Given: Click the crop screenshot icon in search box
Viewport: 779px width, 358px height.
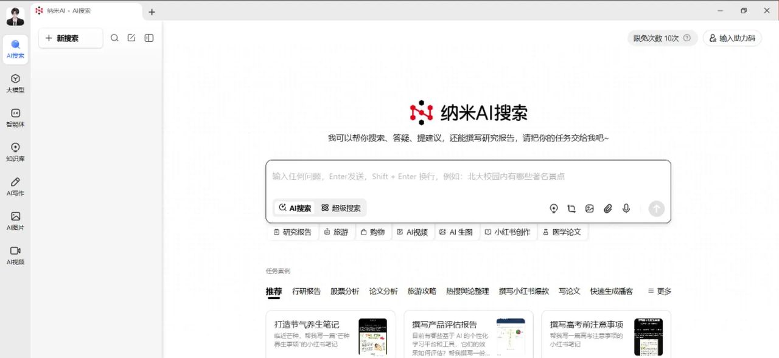Looking at the screenshot, I should (571, 208).
